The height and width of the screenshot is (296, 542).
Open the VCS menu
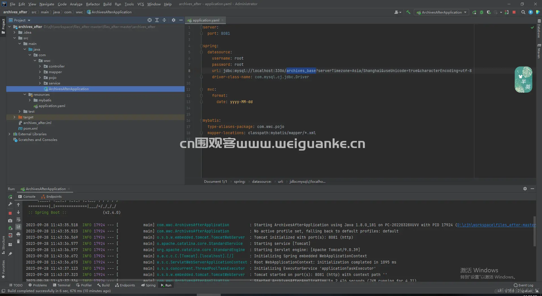point(141,4)
